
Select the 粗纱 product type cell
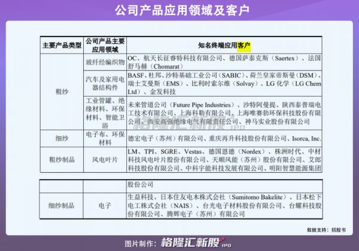point(60,93)
